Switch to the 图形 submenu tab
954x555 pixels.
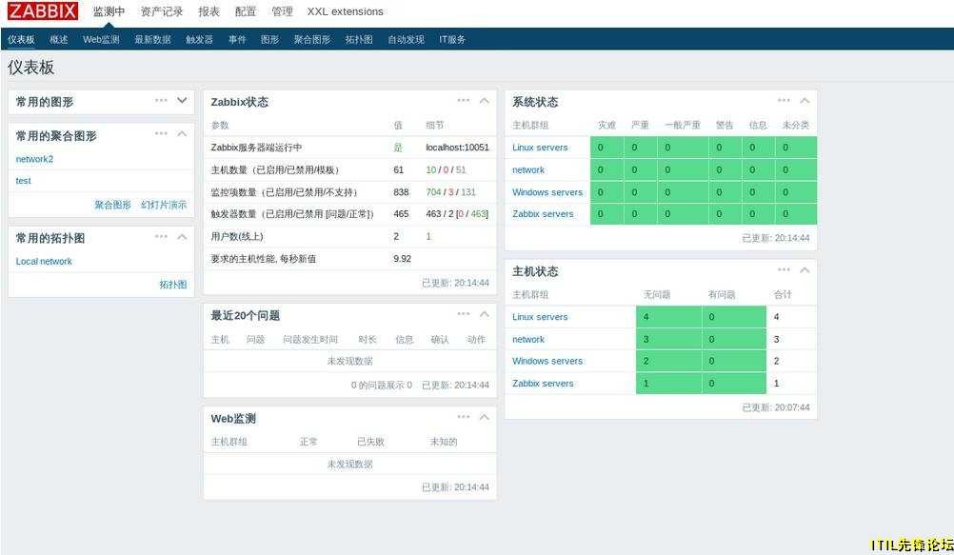coord(269,40)
